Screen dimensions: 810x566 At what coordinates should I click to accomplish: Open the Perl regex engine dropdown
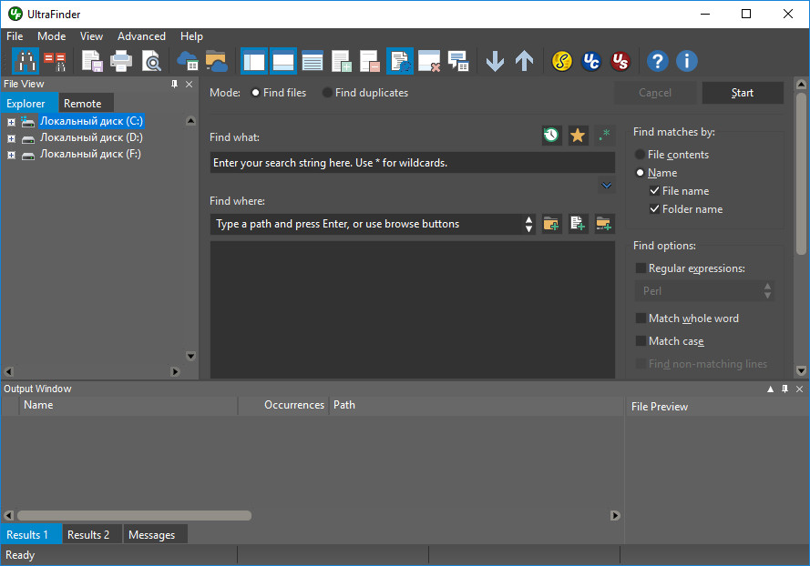click(704, 291)
